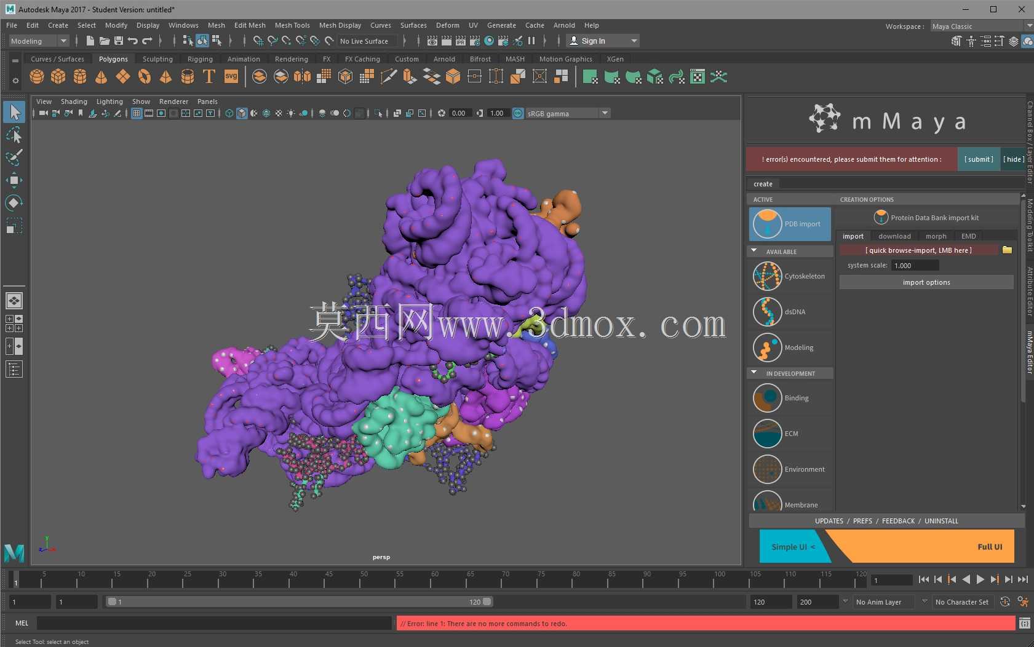
Task: Open the Workspace Maya Classic dropdown
Action: coord(982,26)
